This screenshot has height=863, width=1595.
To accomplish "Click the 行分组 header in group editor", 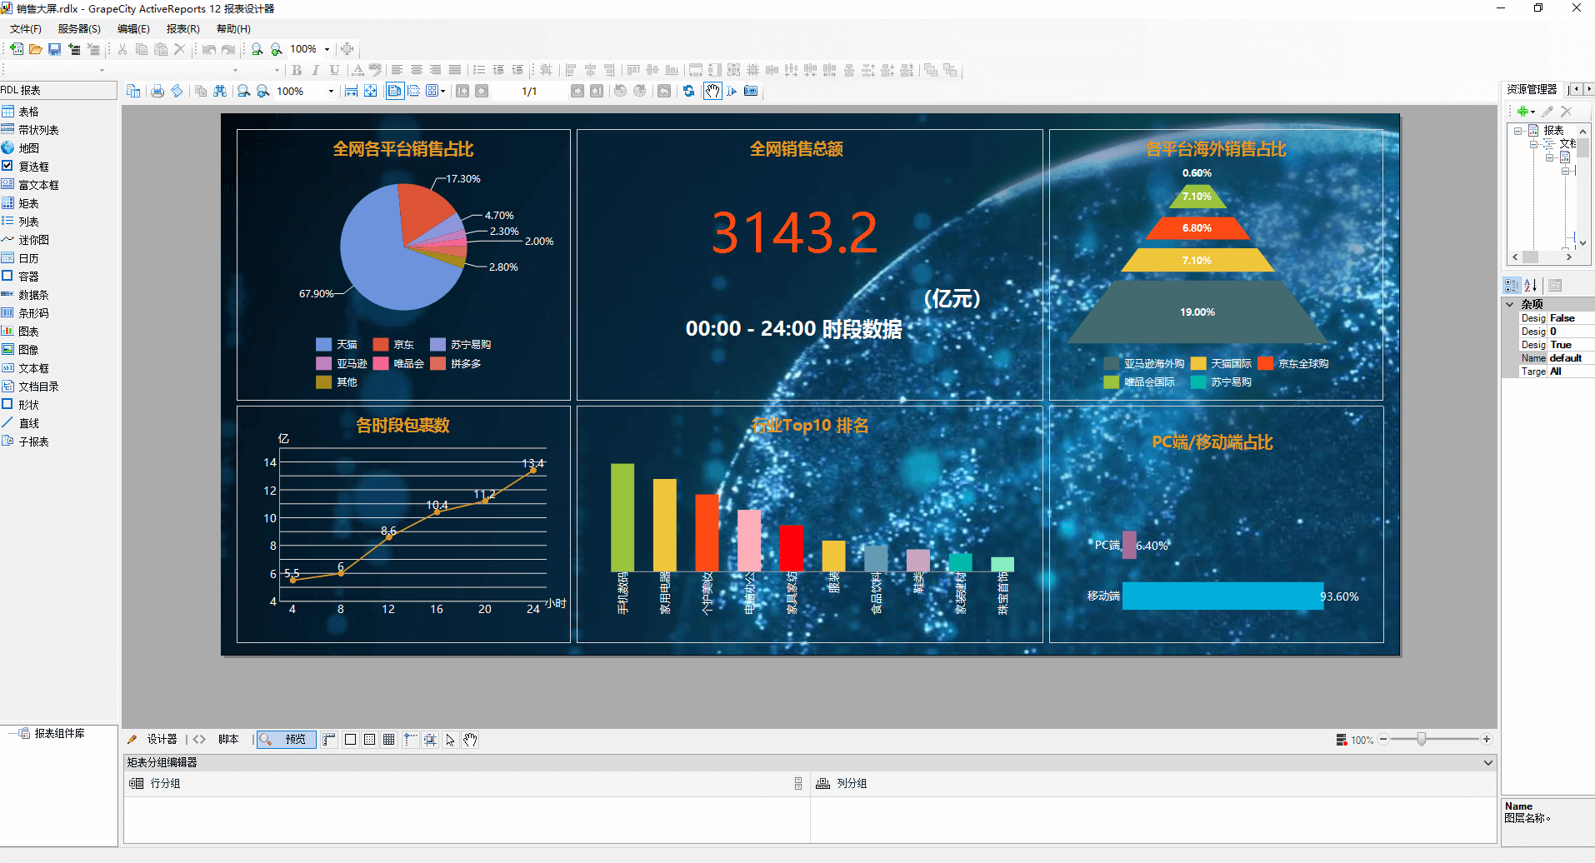I will click(165, 784).
